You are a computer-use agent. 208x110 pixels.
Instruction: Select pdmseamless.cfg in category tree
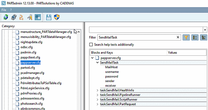tap(32, 99)
